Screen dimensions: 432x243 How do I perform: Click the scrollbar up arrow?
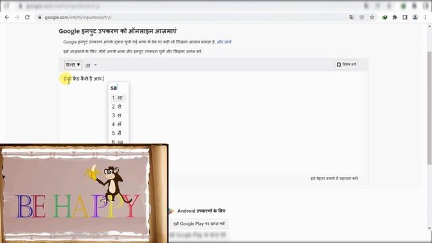(429, 27)
